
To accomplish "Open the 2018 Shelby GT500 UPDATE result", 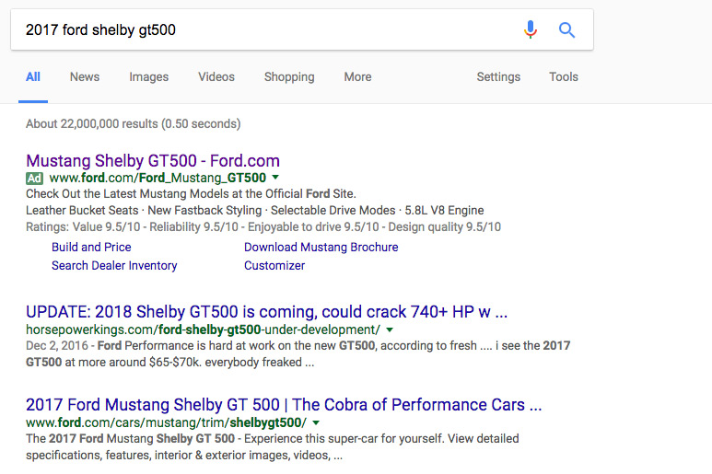I will pyautogui.click(x=266, y=311).
